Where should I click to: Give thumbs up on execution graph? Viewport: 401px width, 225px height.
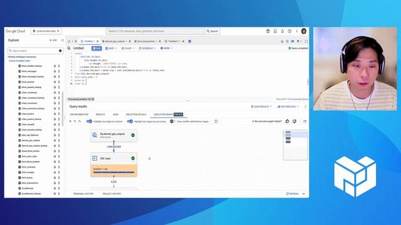coord(287,121)
